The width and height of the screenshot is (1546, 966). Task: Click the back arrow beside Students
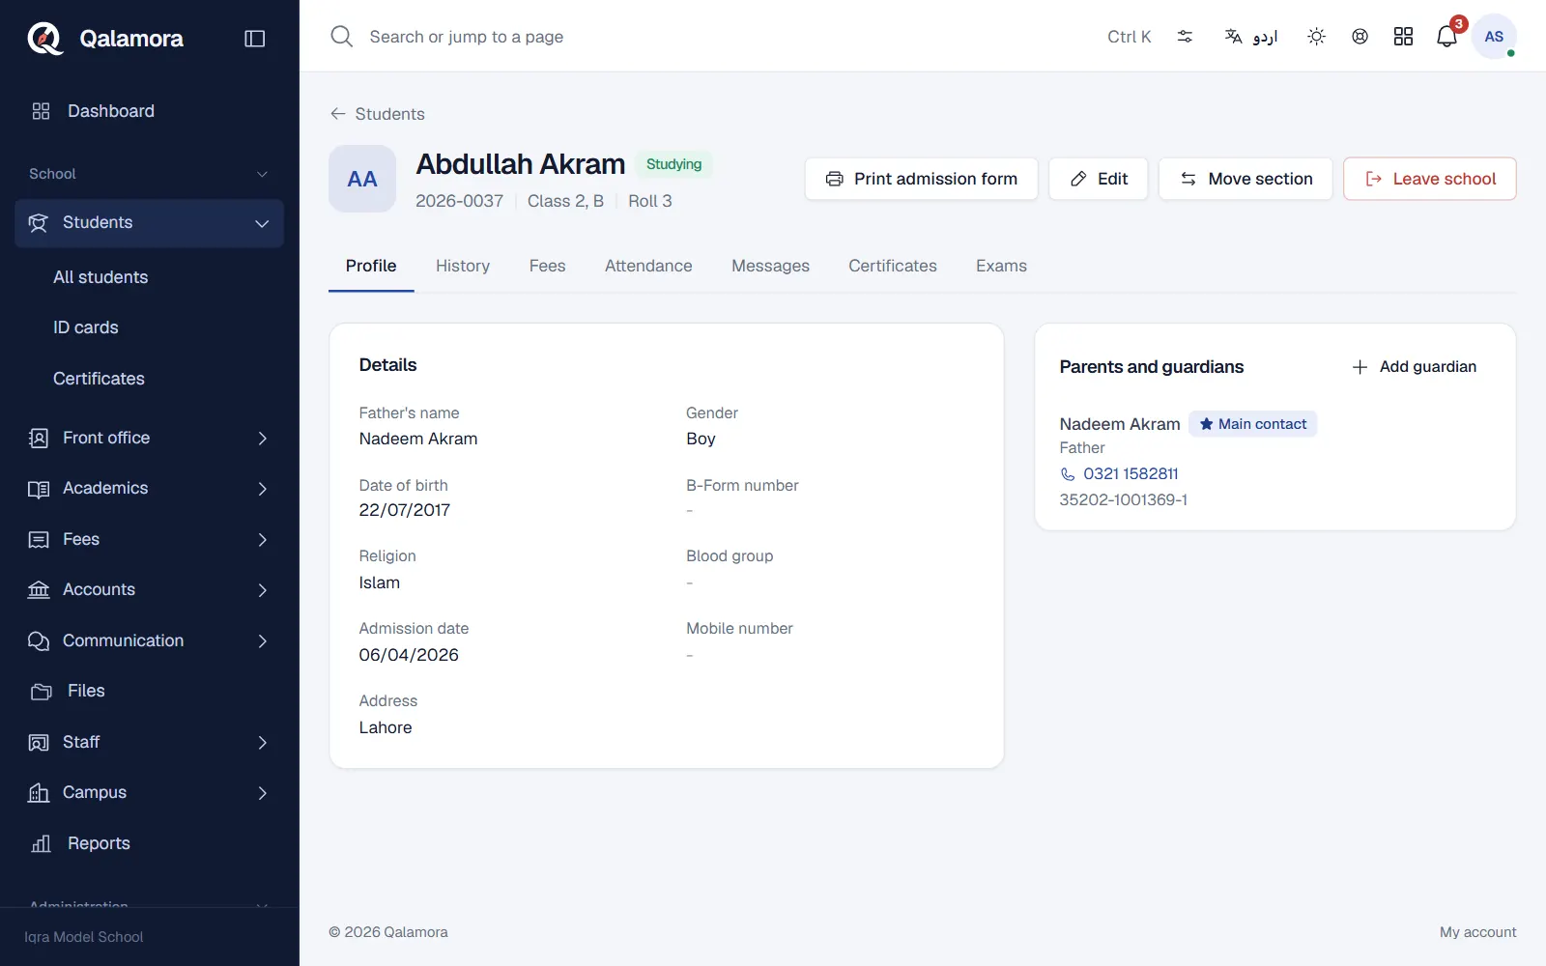[338, 114]
